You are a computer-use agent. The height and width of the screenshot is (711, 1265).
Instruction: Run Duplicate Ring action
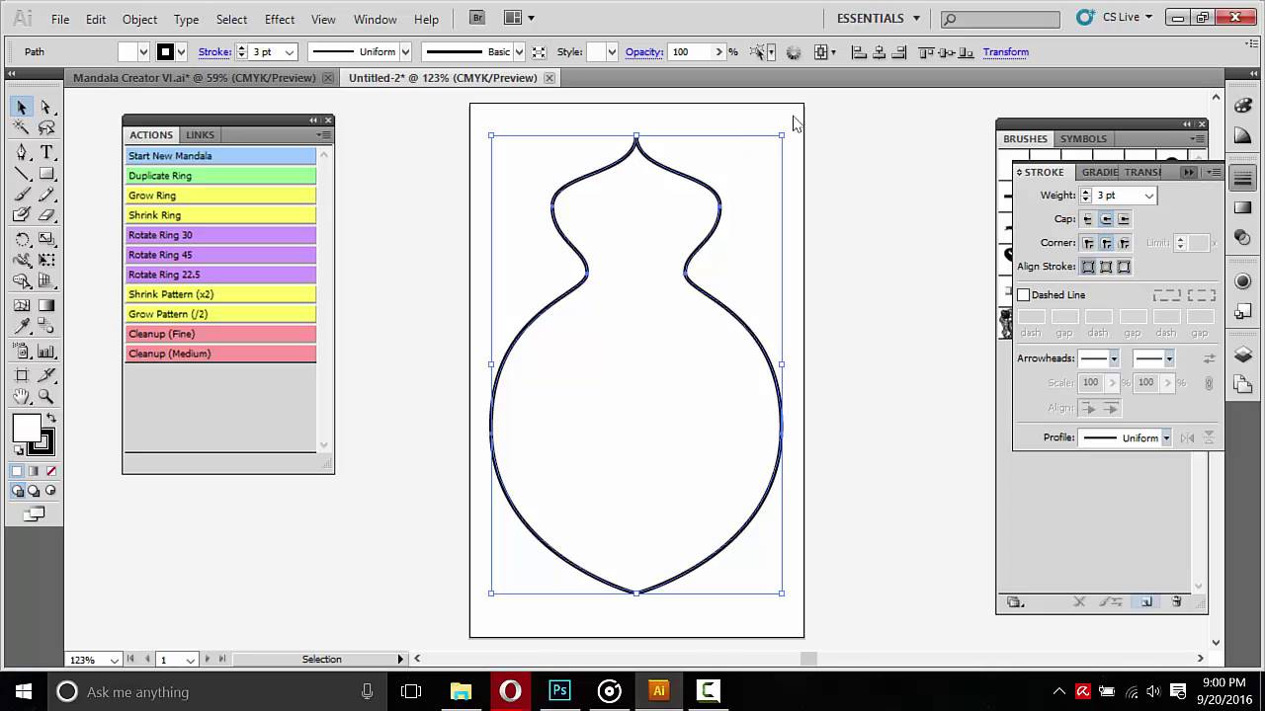click(x=220, y=176)
